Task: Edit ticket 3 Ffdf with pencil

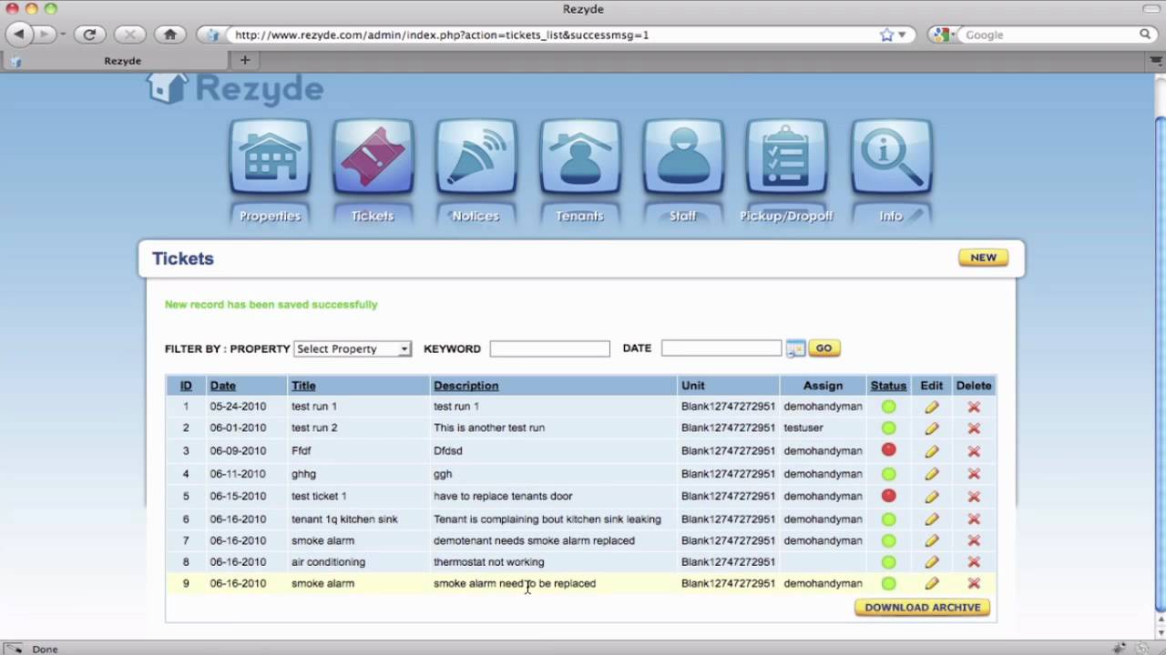Action: [931, 451]
